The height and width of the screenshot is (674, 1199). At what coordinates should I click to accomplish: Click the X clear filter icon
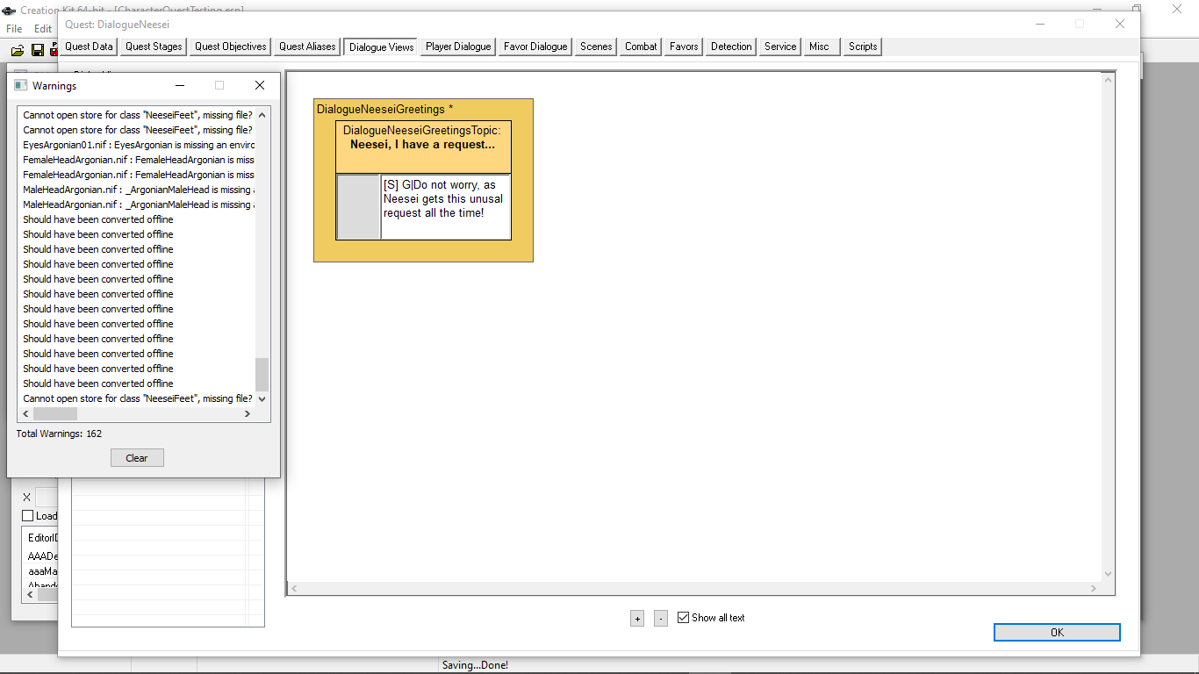click(x=26, y=497)
